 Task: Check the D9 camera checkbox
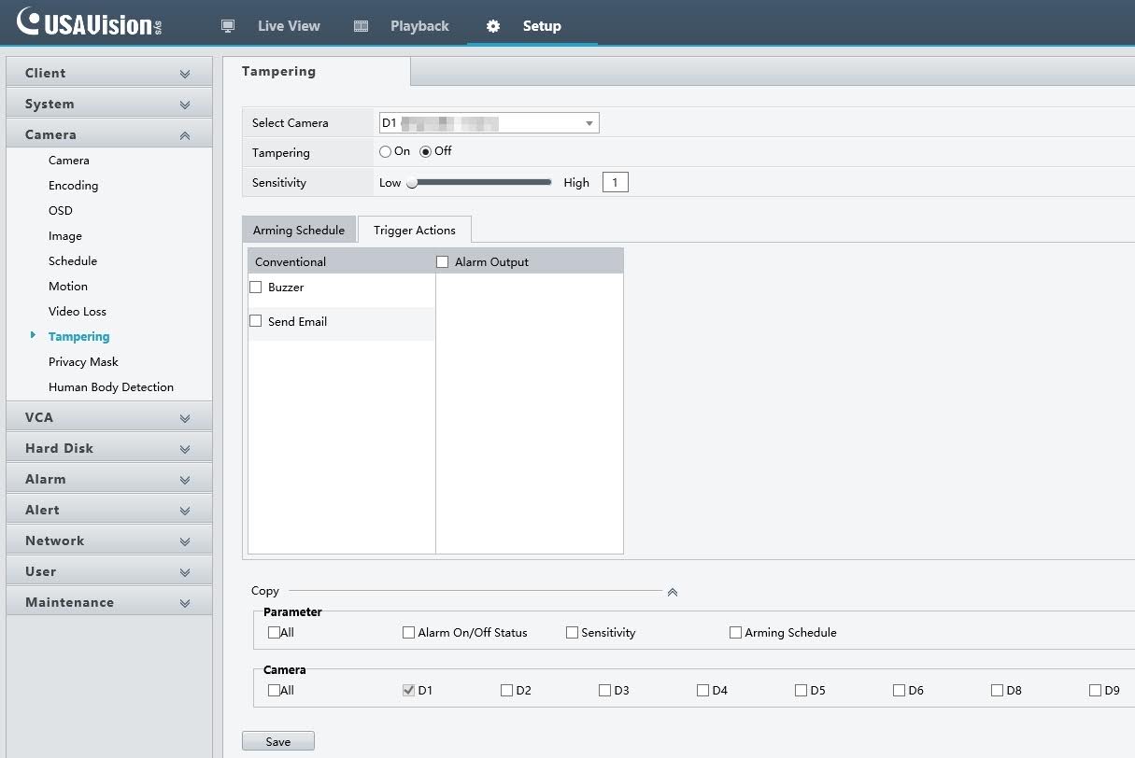pyautogui.click(x=1095, y=691)
